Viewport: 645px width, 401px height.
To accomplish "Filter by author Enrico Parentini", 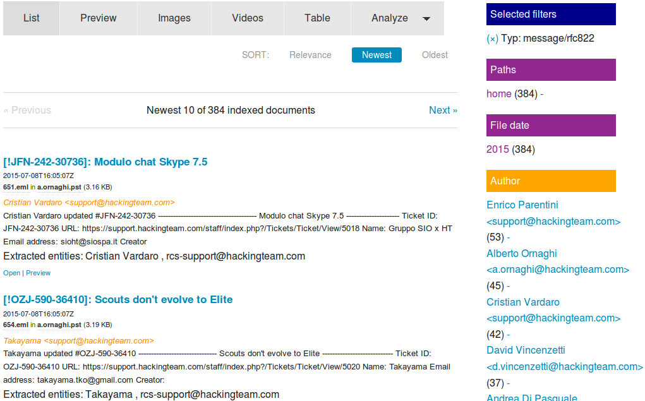I will tap(553, 213).
